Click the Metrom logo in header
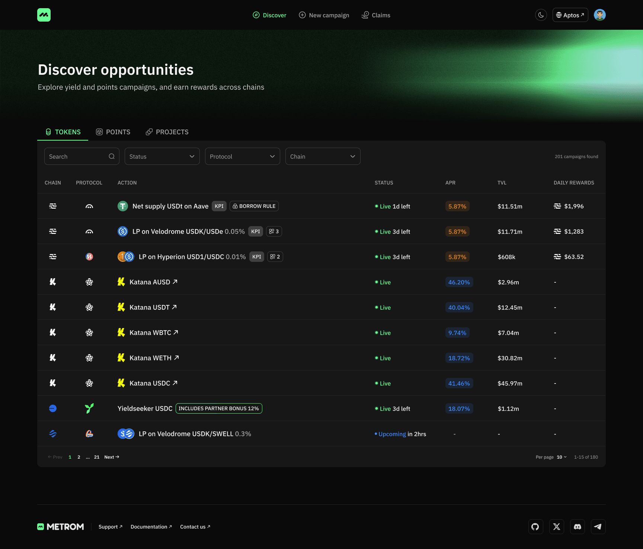The width and height of the screenshot is (643, 549). click(44, 15)
